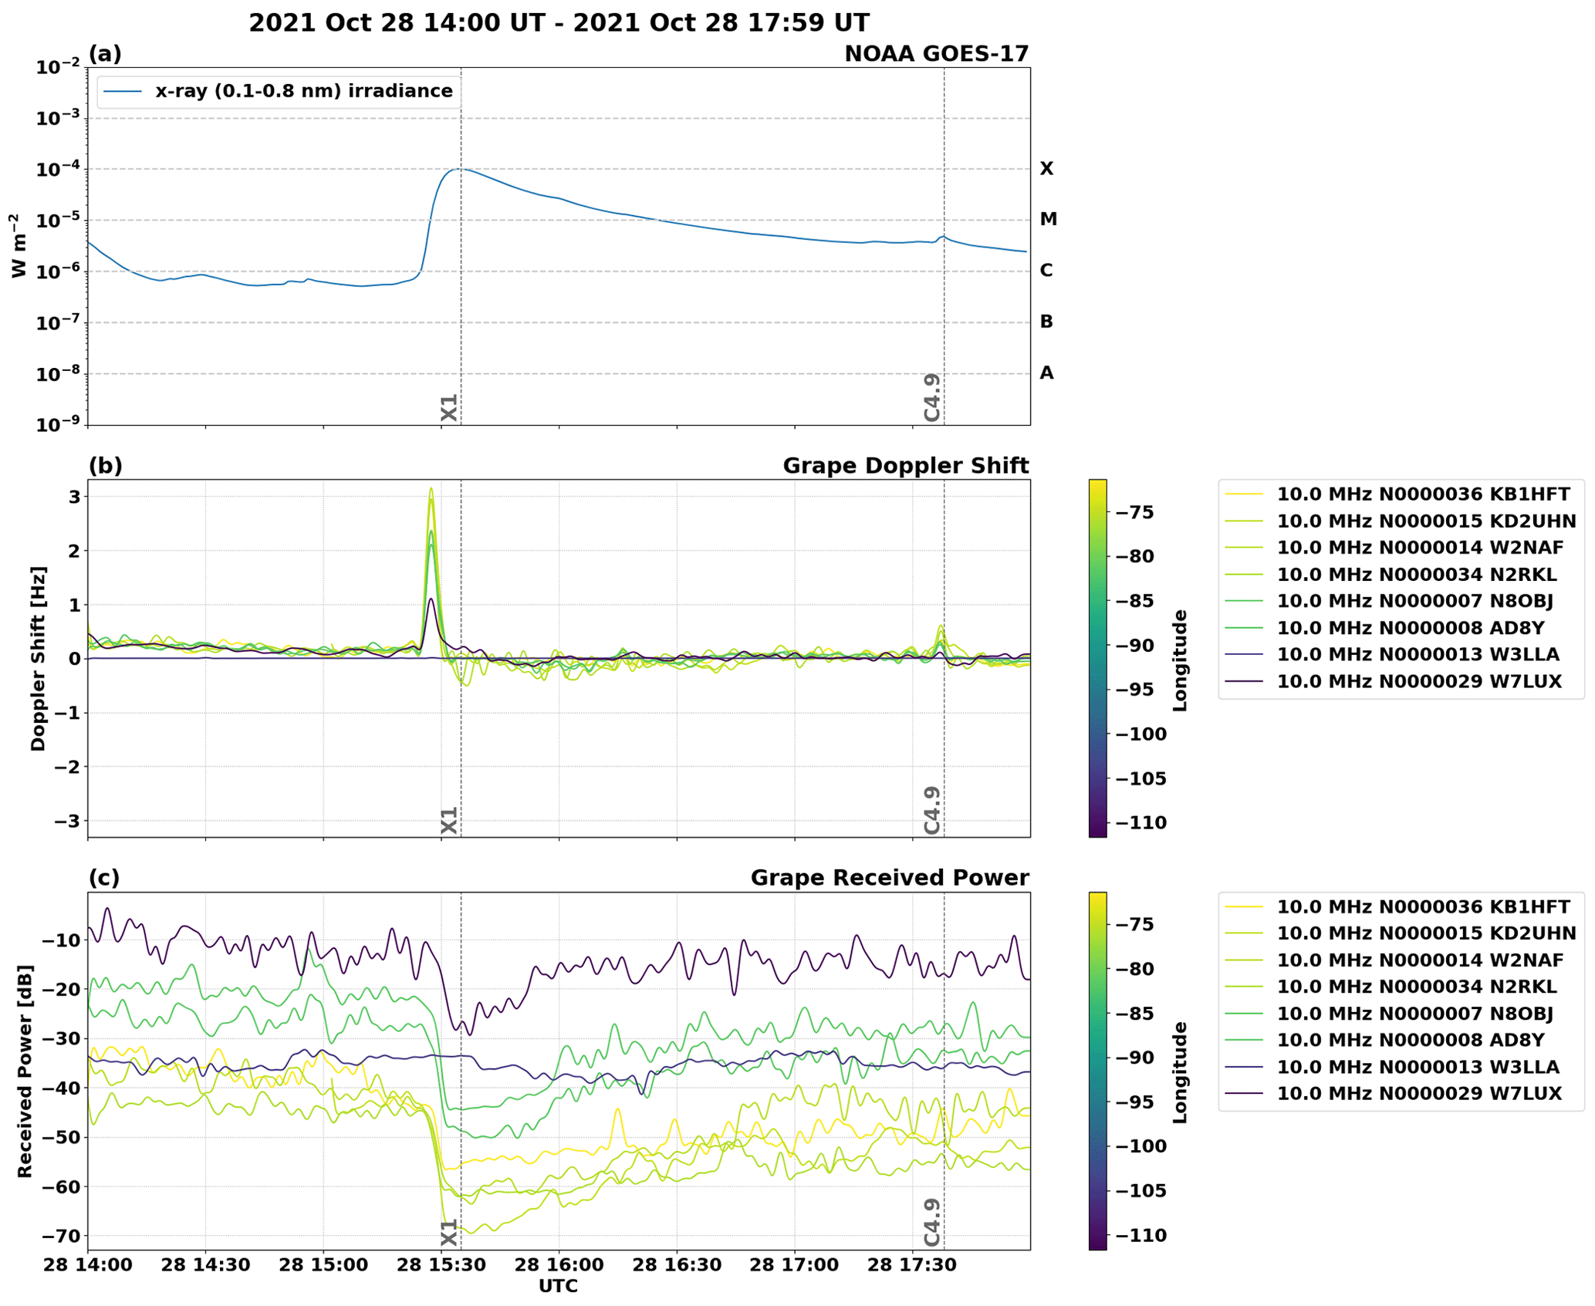
Task: Click the main date range figure title
Action: click(558, 22)
